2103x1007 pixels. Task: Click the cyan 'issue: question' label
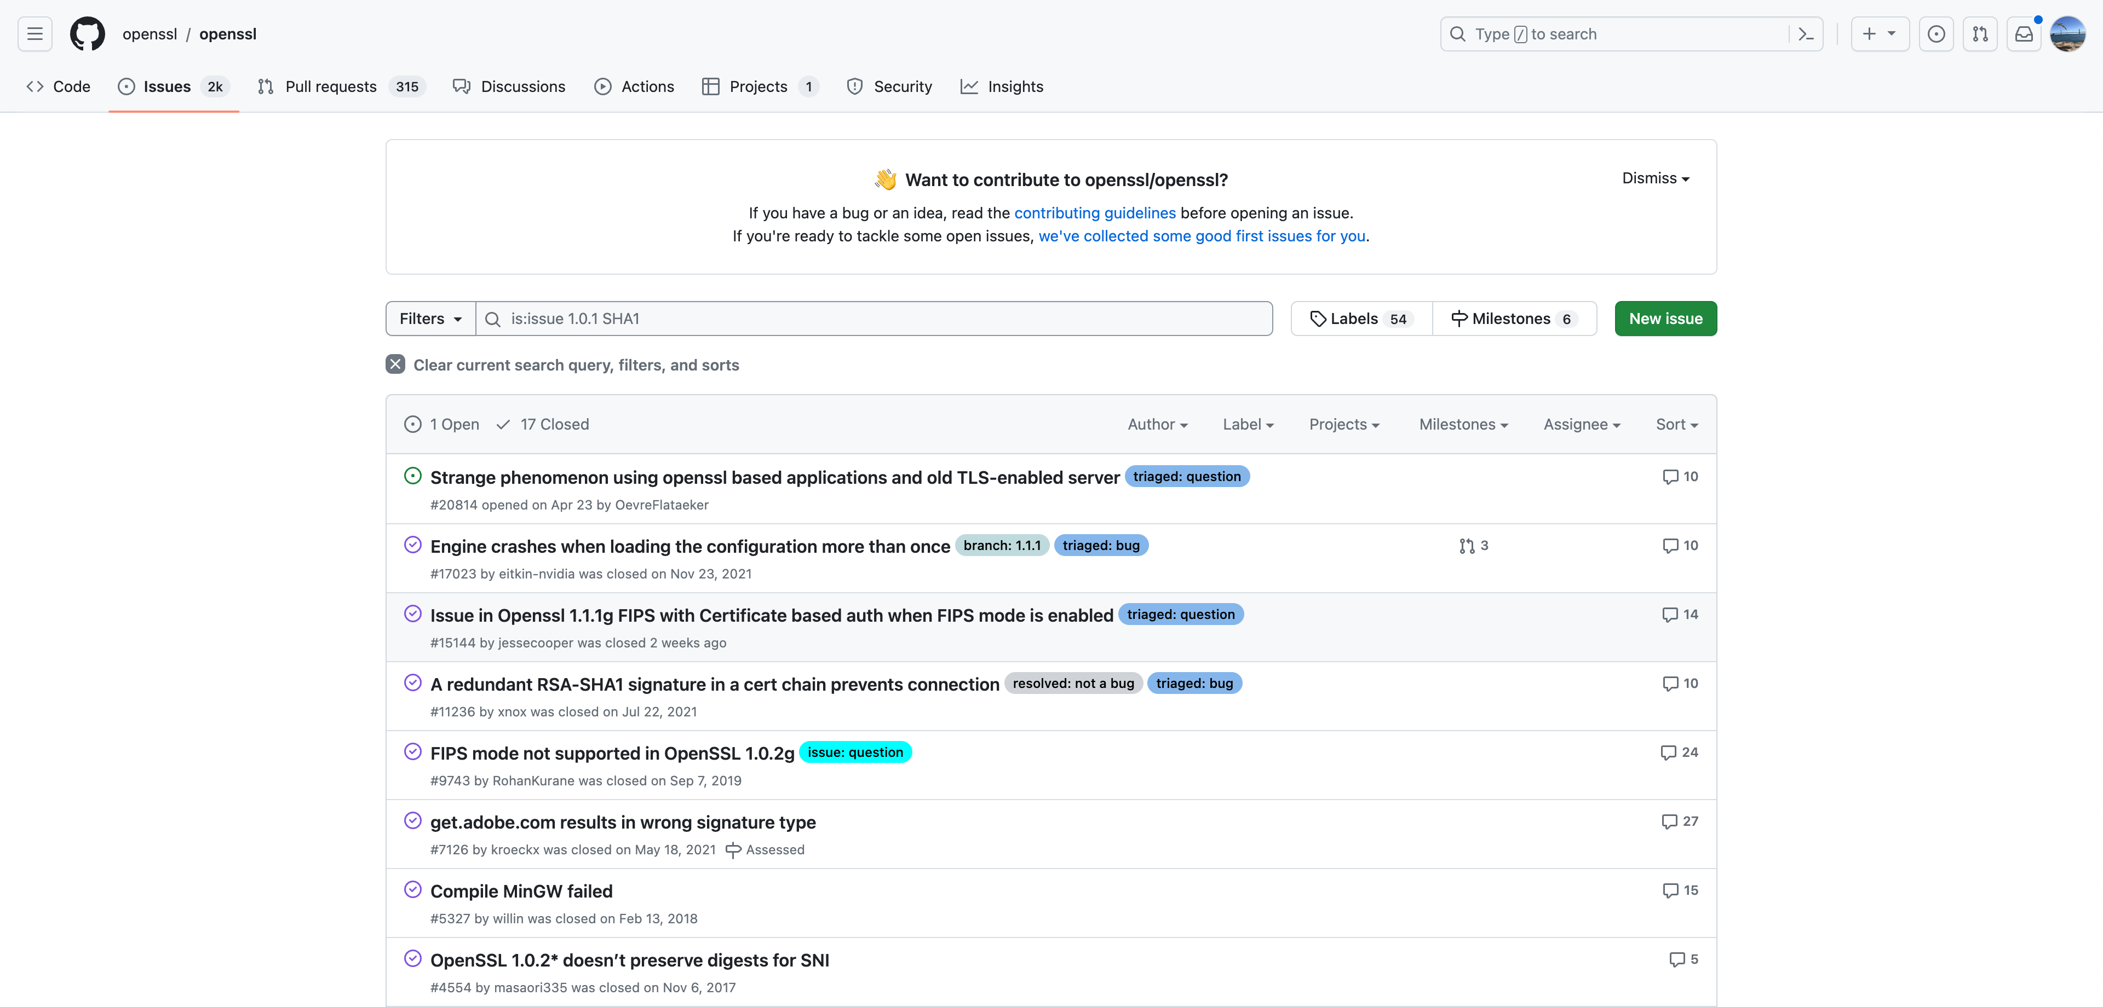(x=855, y=753)
